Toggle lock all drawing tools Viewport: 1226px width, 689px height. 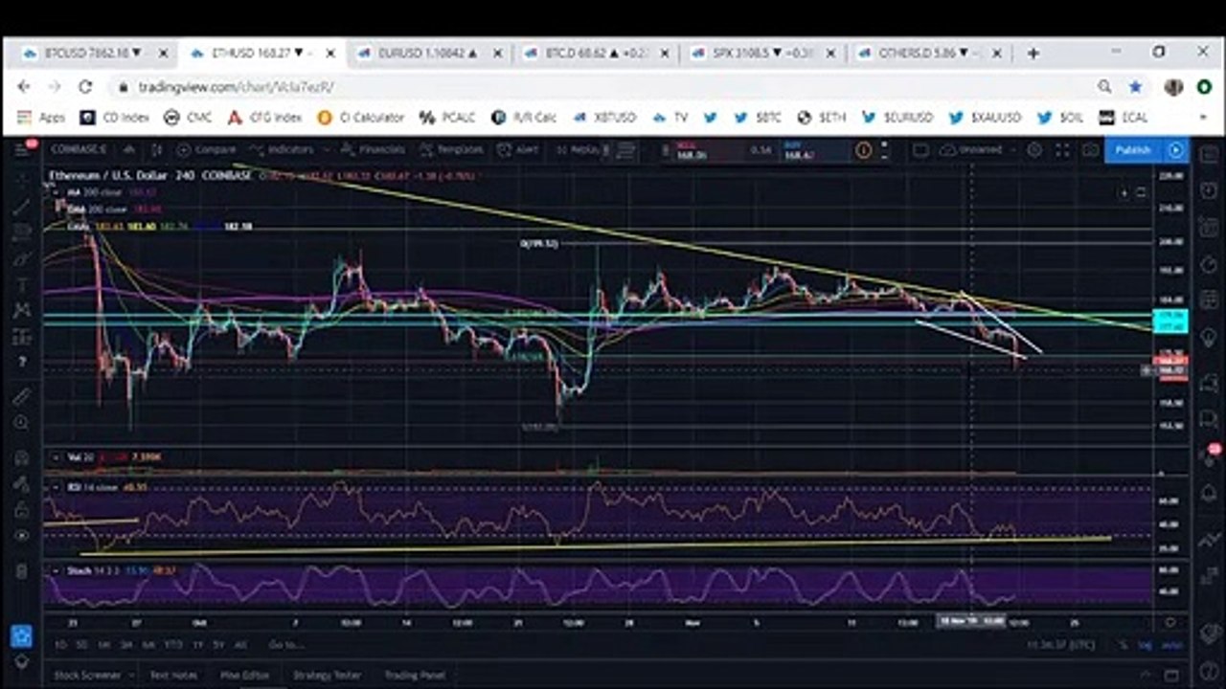click(22, 510)
